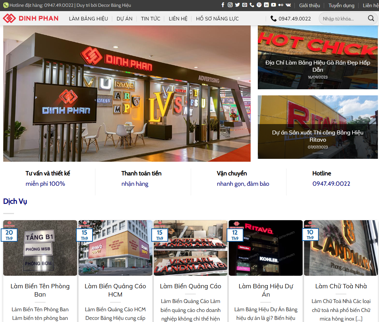This screenshot has width=379, height=322.
Task: Click the Tư vấn và thiết kế heading
Action: coord(48,173)
